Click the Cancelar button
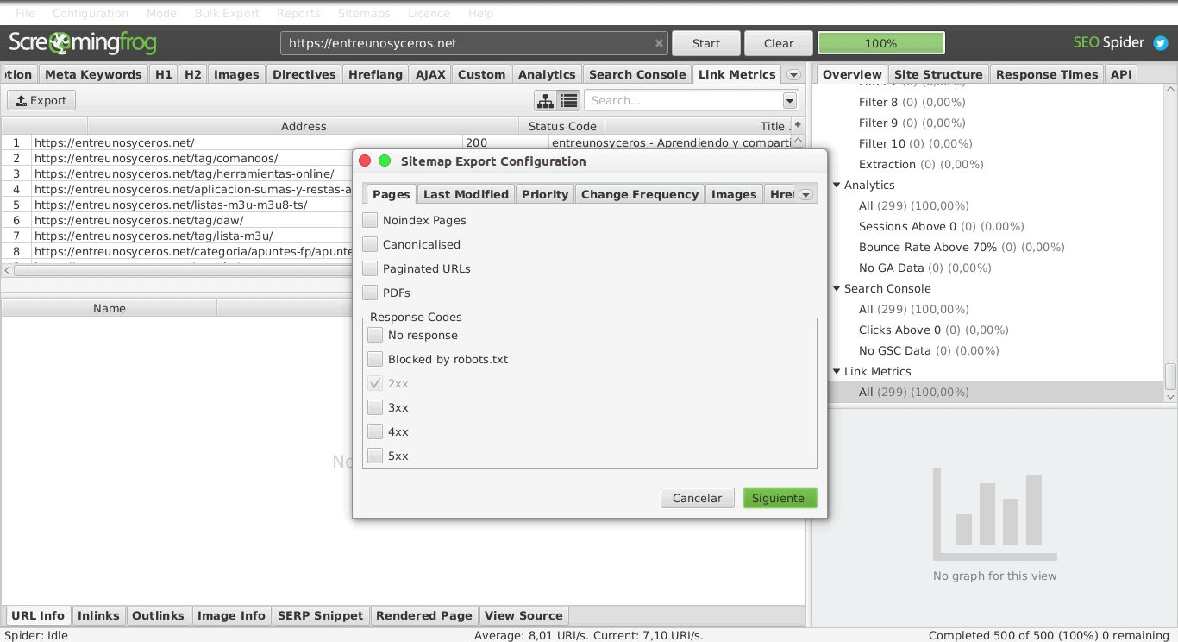Image resolution: width=1178 pixels, height=642 pixels. [698, 498]
